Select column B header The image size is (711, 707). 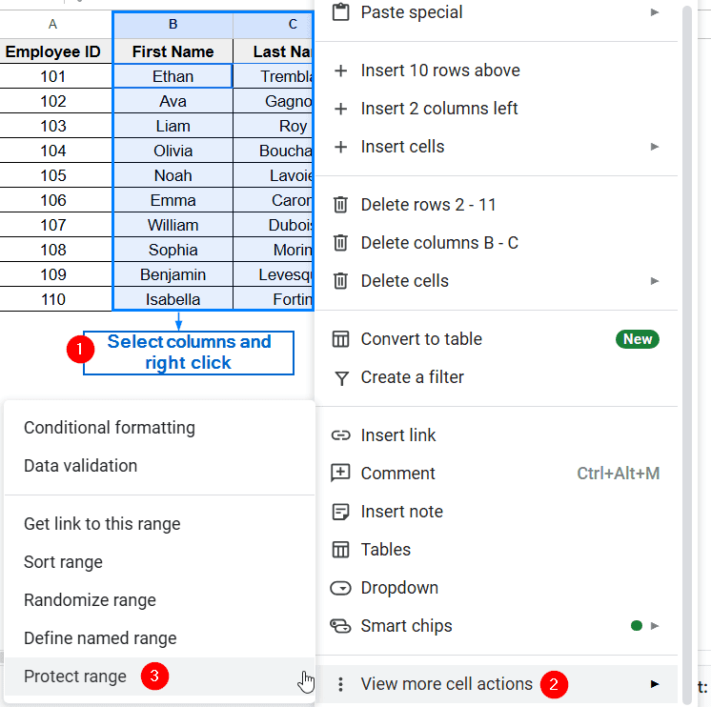tap(173, 25)
